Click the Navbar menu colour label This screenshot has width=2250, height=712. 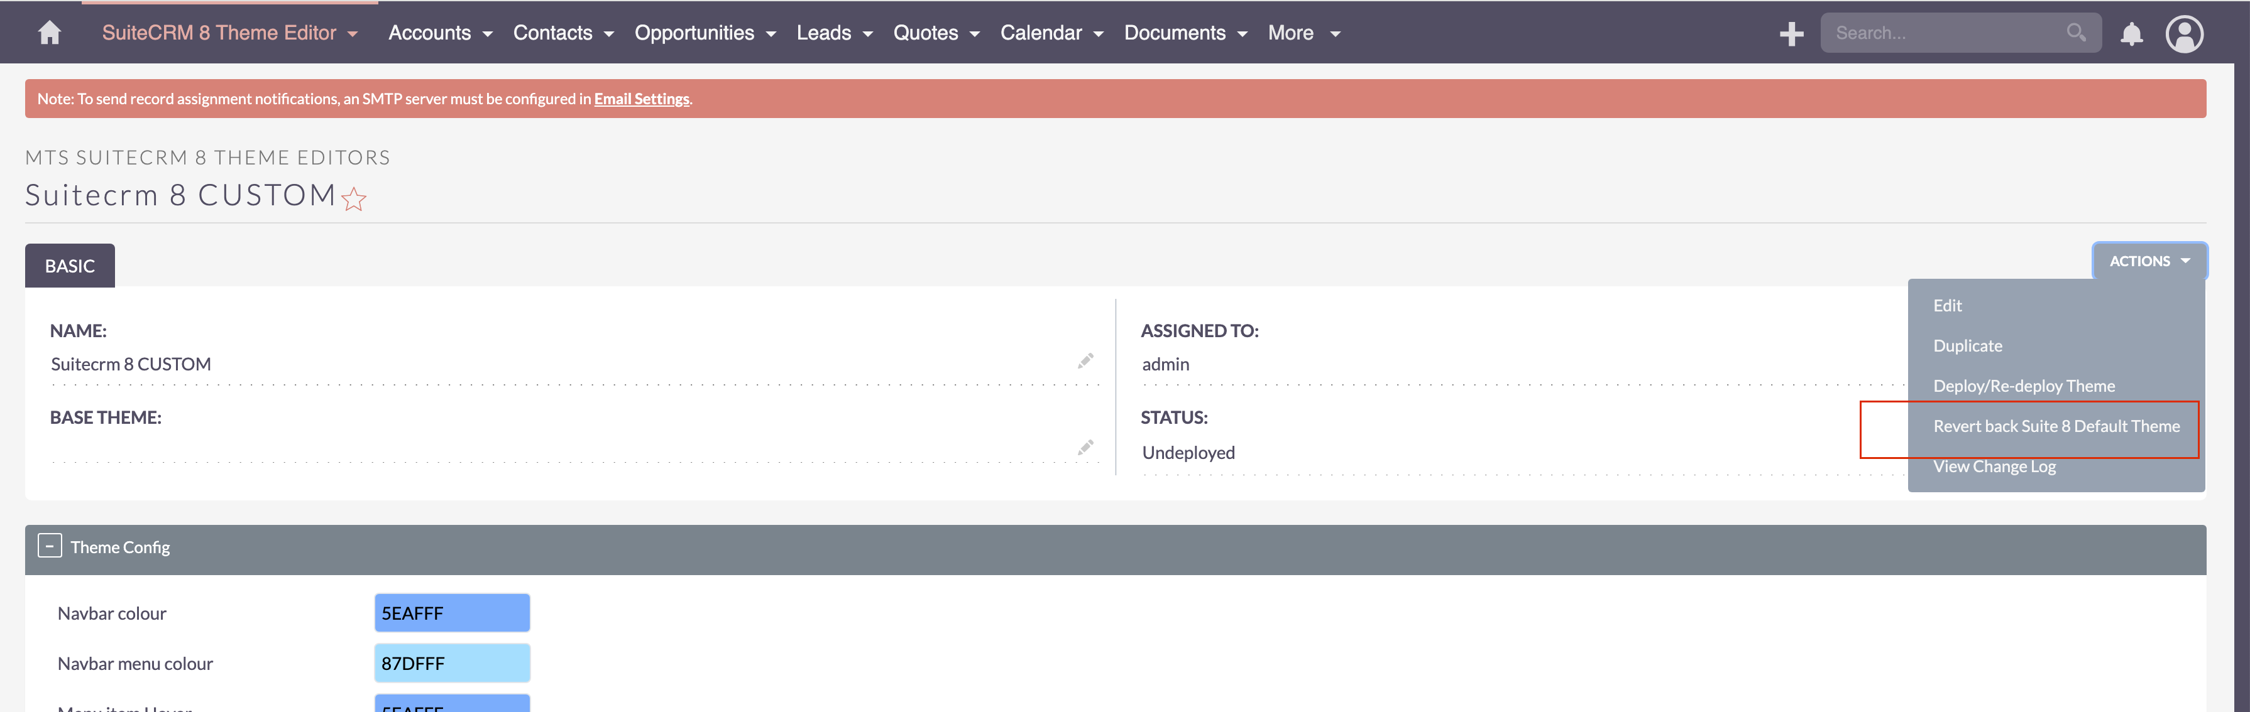click(135, 663)
